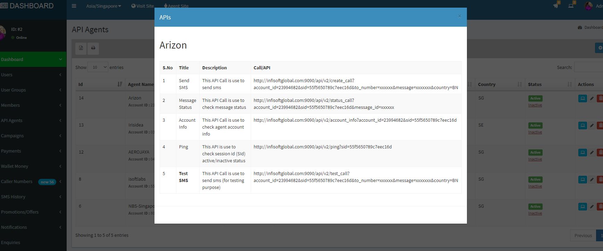
Task: Close the APIs modal dialog
Action: (x=459, y=16)
